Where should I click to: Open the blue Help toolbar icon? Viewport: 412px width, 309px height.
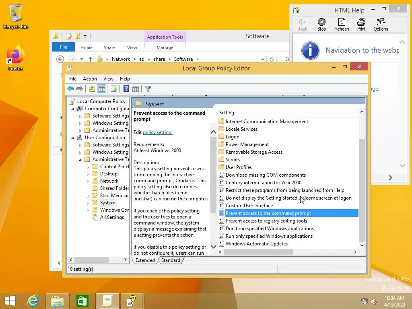tap(126, 89)
